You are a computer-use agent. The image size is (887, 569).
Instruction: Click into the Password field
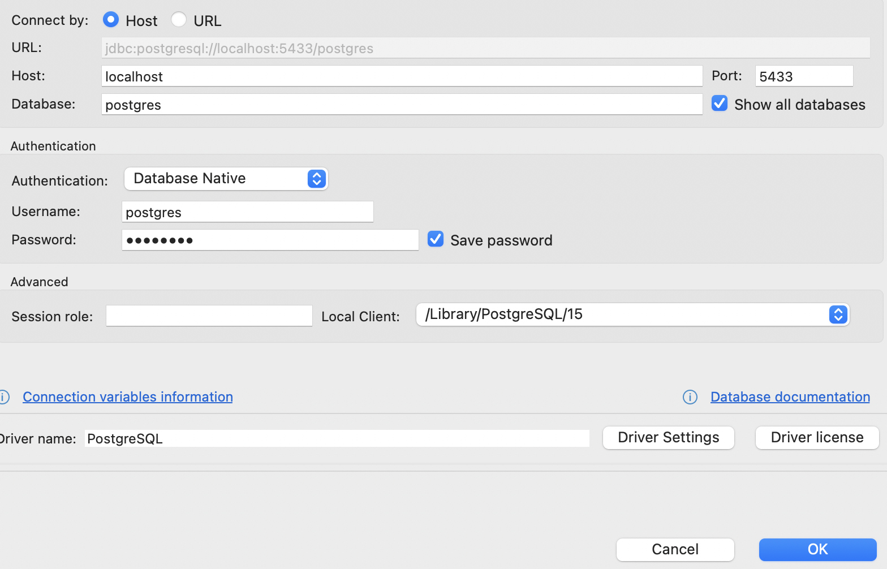(270, 240)
